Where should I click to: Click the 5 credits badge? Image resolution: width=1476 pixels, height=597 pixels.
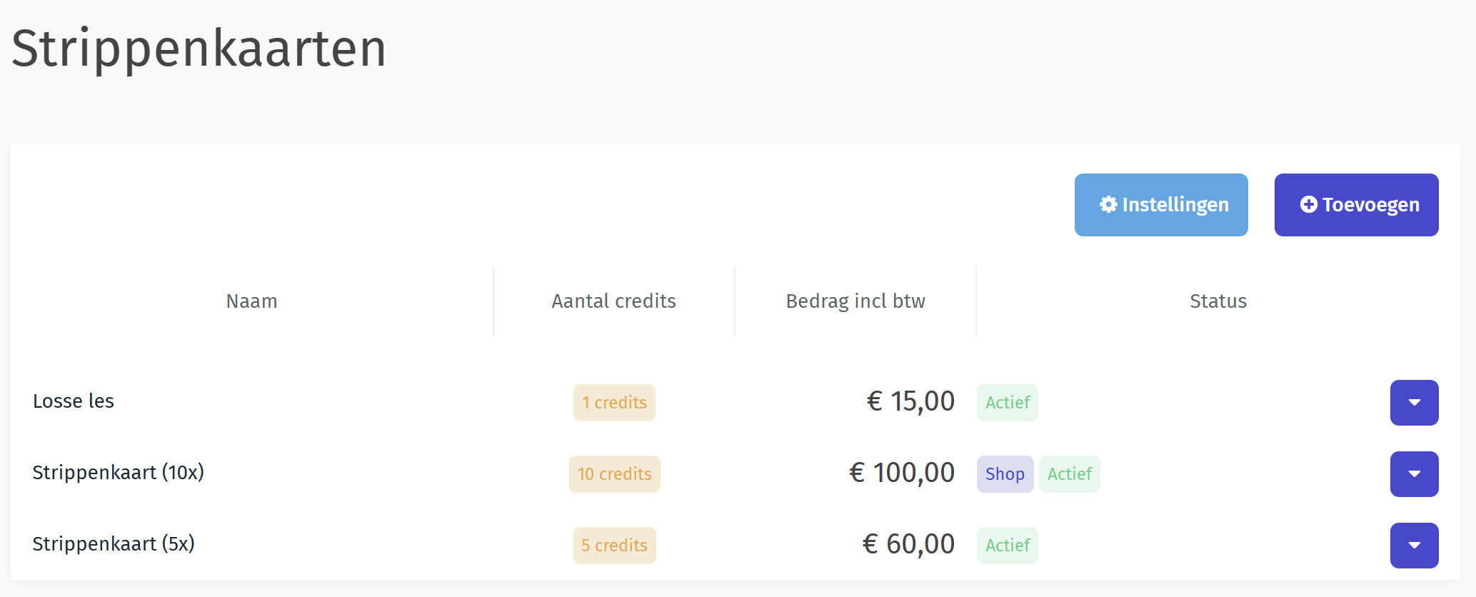point(614,546)
